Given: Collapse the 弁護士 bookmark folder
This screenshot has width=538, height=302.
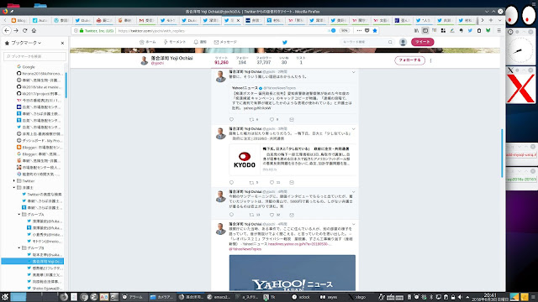Looking at the screenshot, I should coord(14,187).
